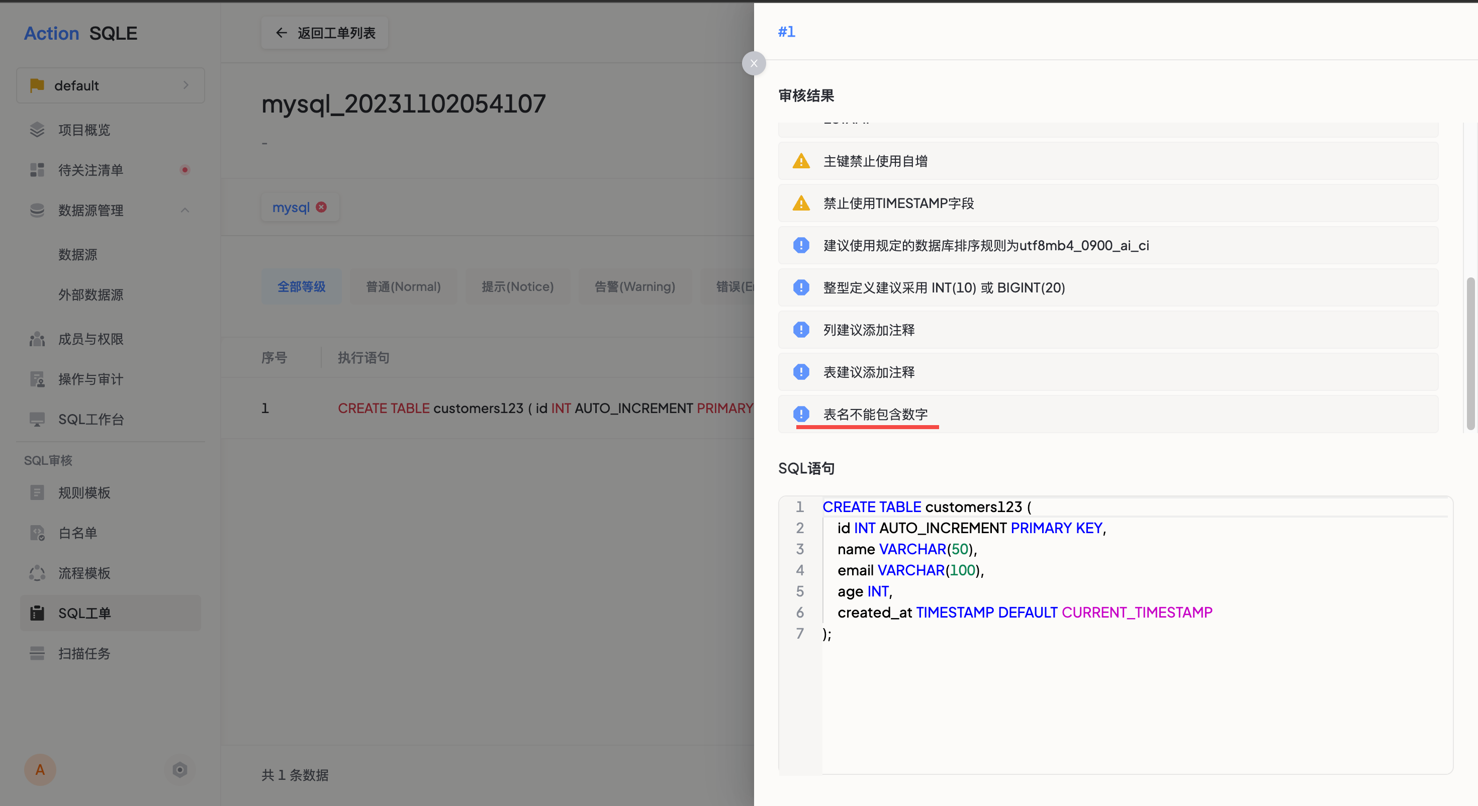Screen dimensions: 1478x806
Task: Select the 普通(Normal) filter tab
Action: point(403,286)
